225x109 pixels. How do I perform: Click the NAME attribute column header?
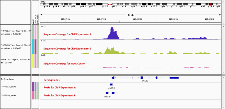[x=33, y=22]
